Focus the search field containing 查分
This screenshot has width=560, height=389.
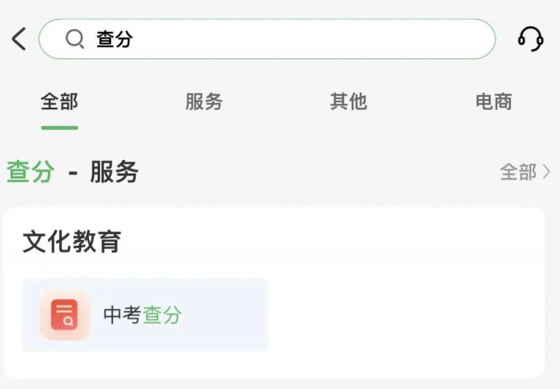click(x=267, y=39)
